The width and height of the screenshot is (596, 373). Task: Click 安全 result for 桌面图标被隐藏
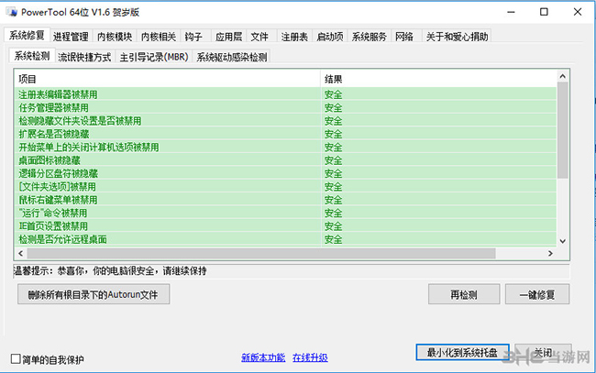pyautogui.click(x=334, y=160)
